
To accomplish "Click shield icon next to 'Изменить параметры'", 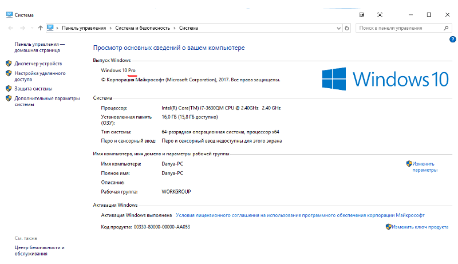I will tap(409, 164).
